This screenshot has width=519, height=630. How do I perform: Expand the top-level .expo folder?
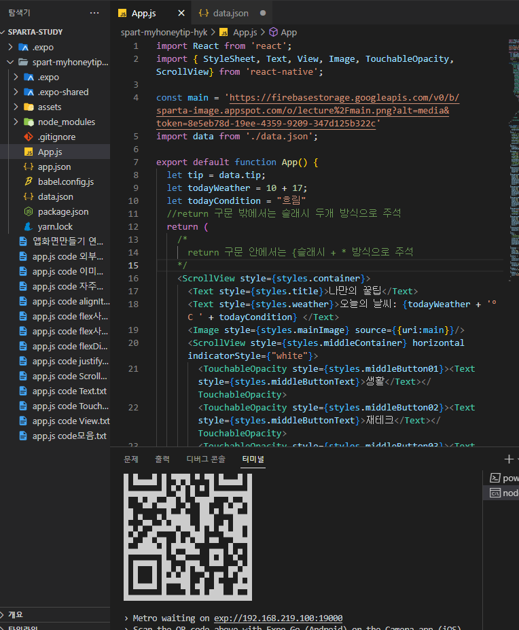[10, 47]
